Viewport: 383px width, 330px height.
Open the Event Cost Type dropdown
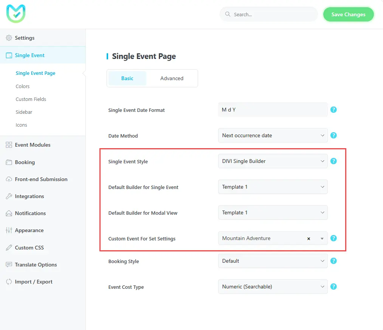(x=273, y=287)
